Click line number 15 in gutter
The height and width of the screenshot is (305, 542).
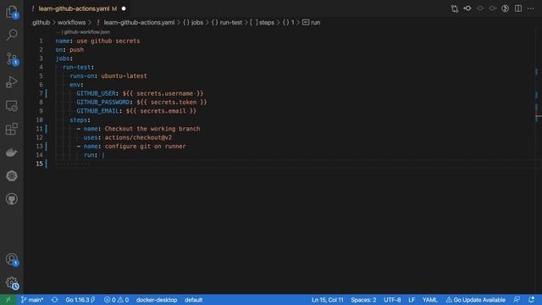tap(39, 164)
